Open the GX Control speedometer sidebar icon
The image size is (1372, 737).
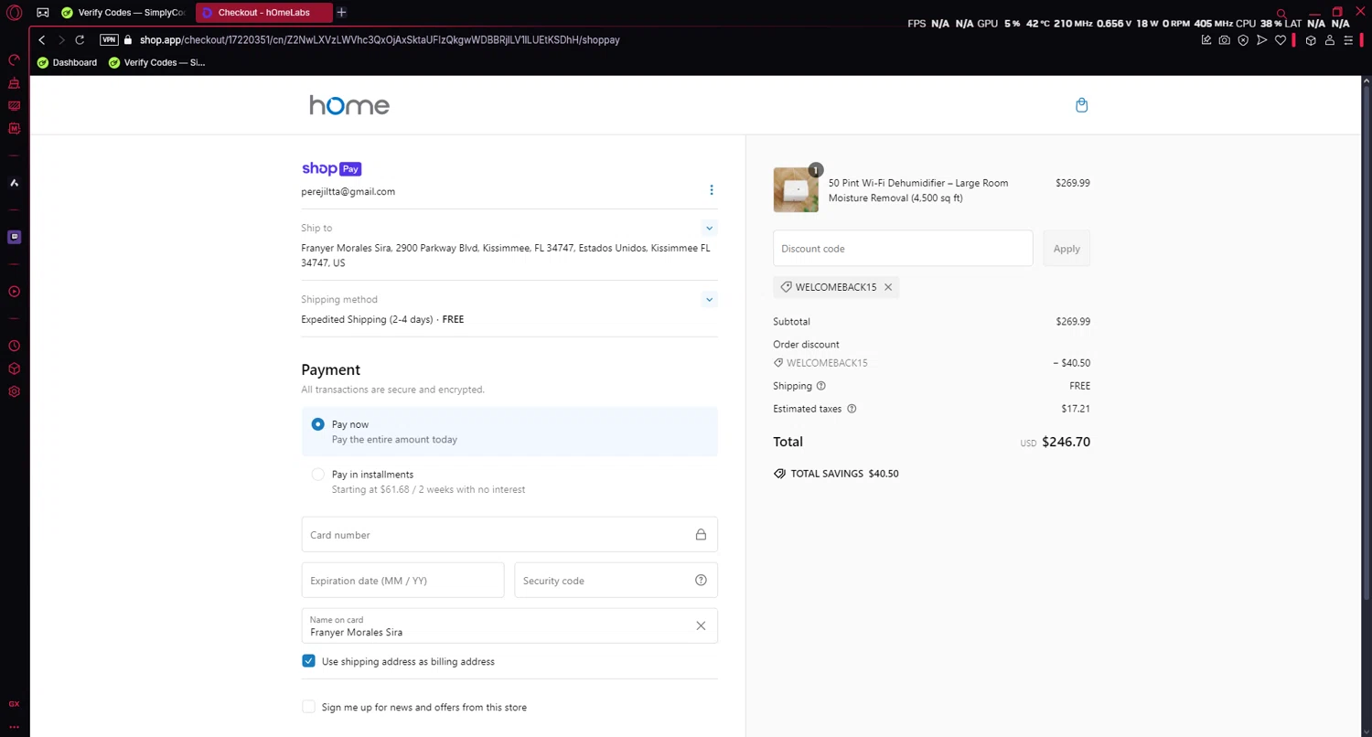tap(15, 60)
